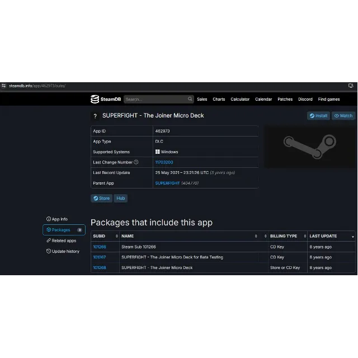Open SubID link for Beta Testing package
Image resolution: width=358 pixels, height=358 pixels.
pos(100,257)
